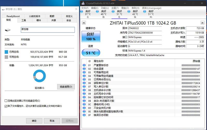Viewport: 207px width, 130px height.
Task: Click the 良好 100 % health status button
Action: 91,36
